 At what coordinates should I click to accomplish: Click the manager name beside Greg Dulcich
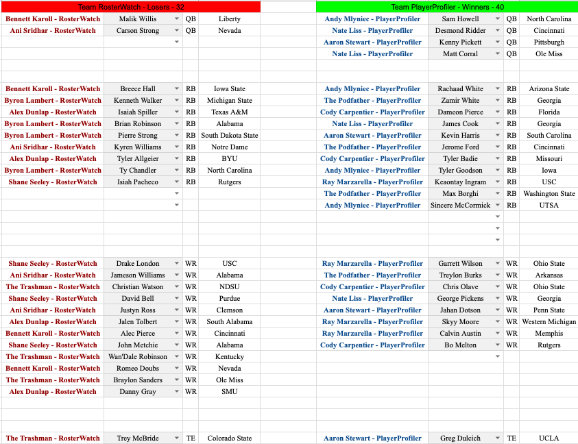pos(372,439)
